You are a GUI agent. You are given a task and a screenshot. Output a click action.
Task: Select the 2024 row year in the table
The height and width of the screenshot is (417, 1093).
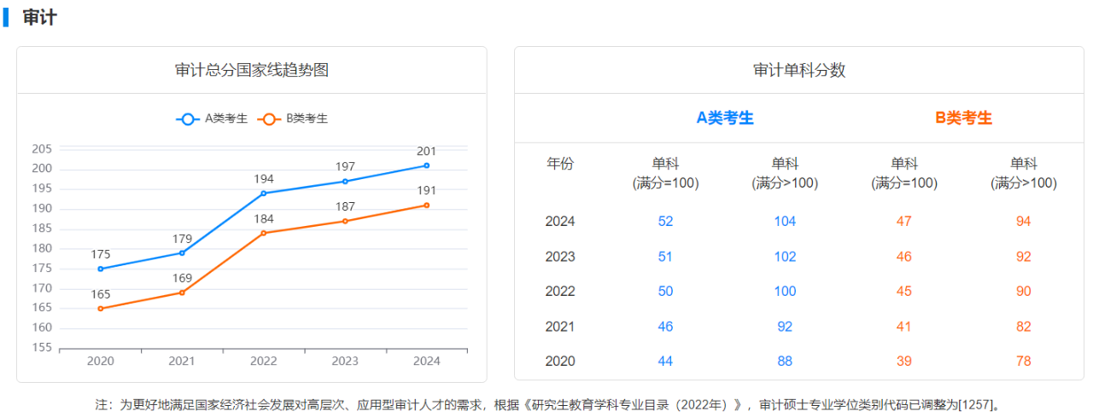pos(560,222)
